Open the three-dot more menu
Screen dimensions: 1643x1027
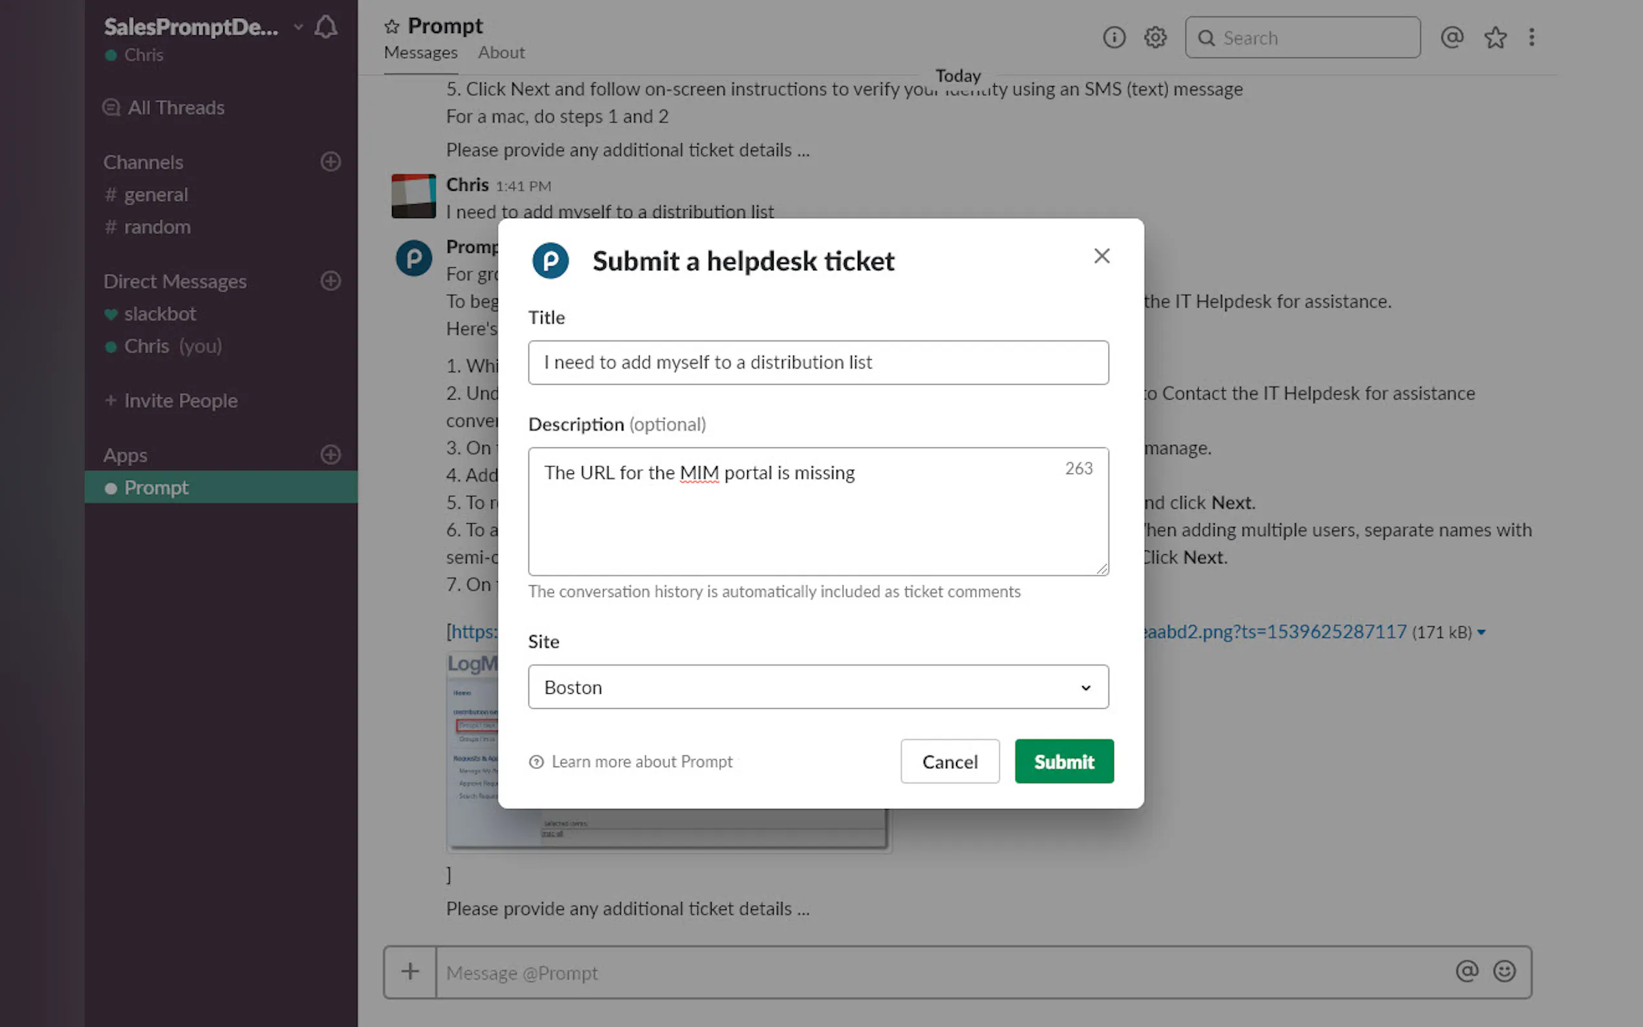[x=1532, y=38]
